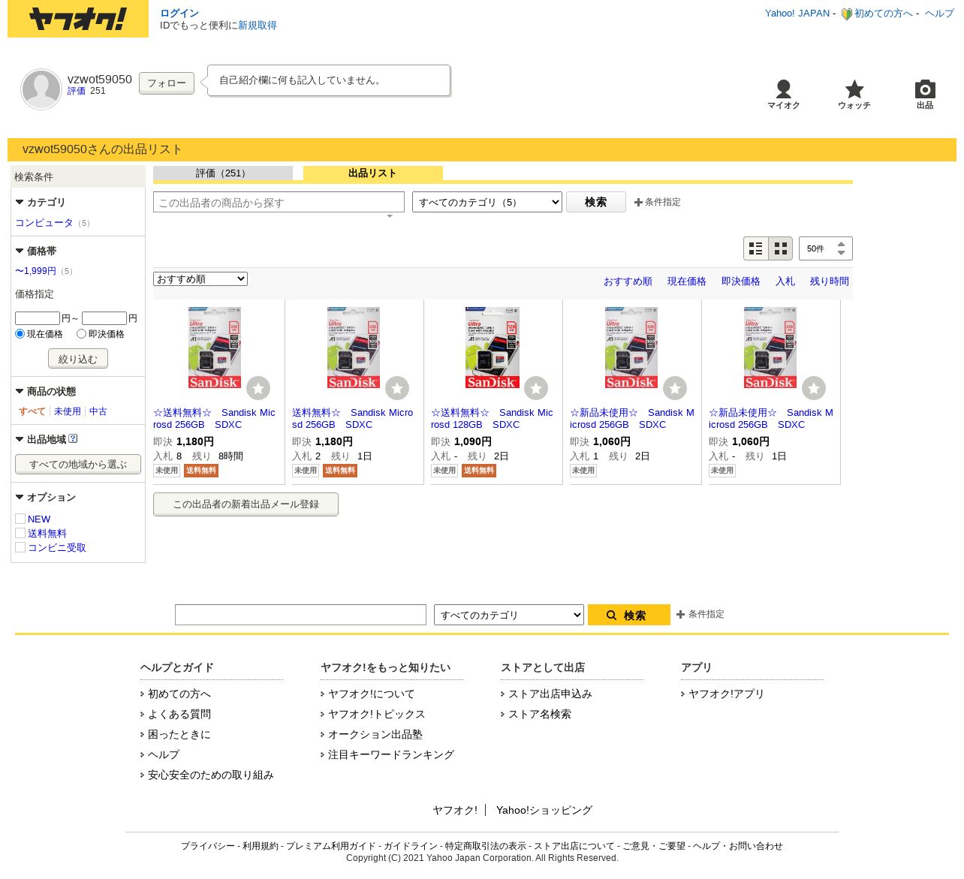The image size is (964, 879).
Task: Focus the bottom search text field
Action: click(x=300, y=615)
